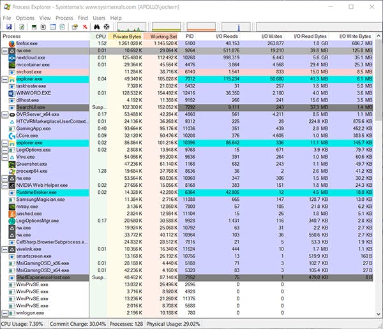Click the NVIDIA icon beside nvtray.exe
Image resolution: width=383 pixels, height=329 pixels.
[x=11, y=207]
